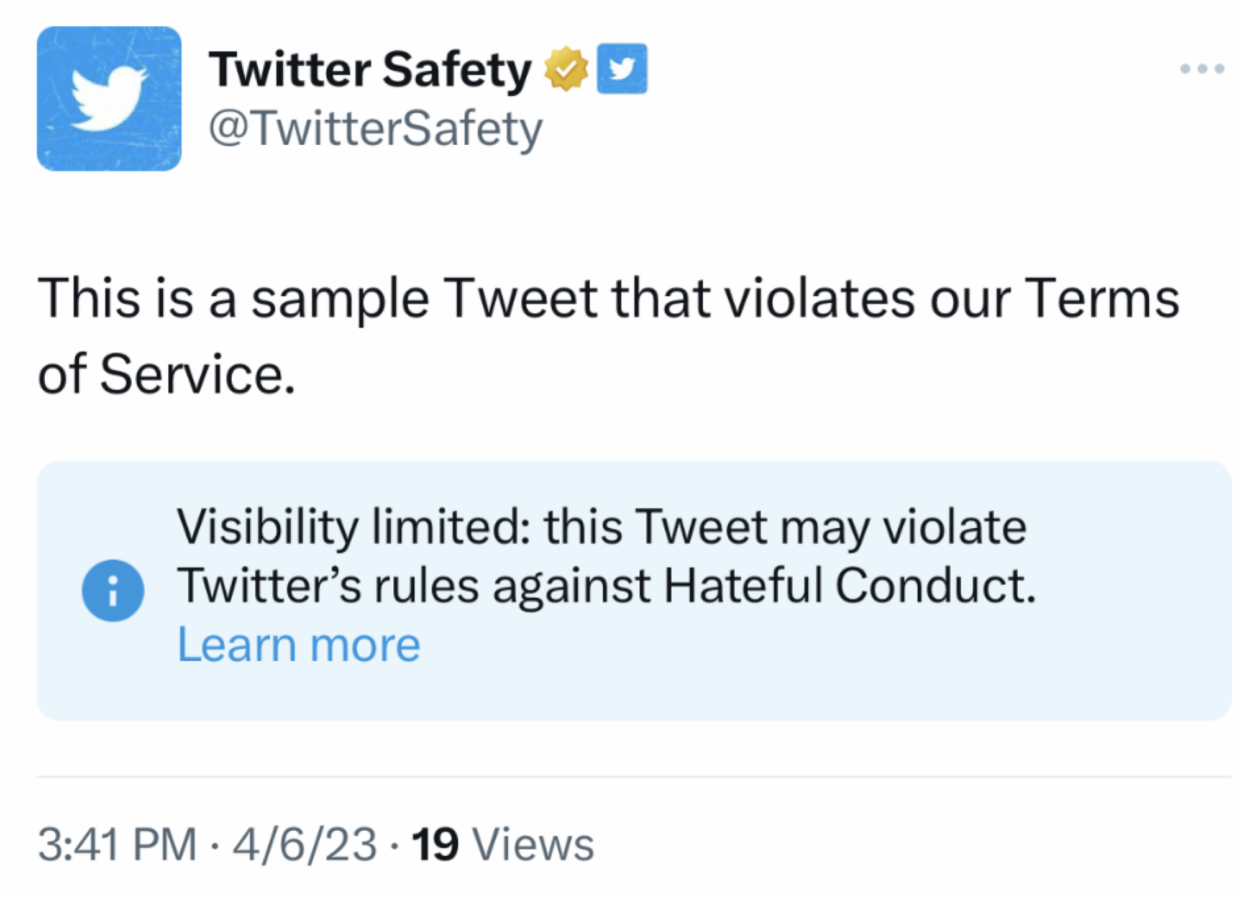Click the blue Twitter affiliate badge
Screen dimensions: 1242x898
click(622, 68)
